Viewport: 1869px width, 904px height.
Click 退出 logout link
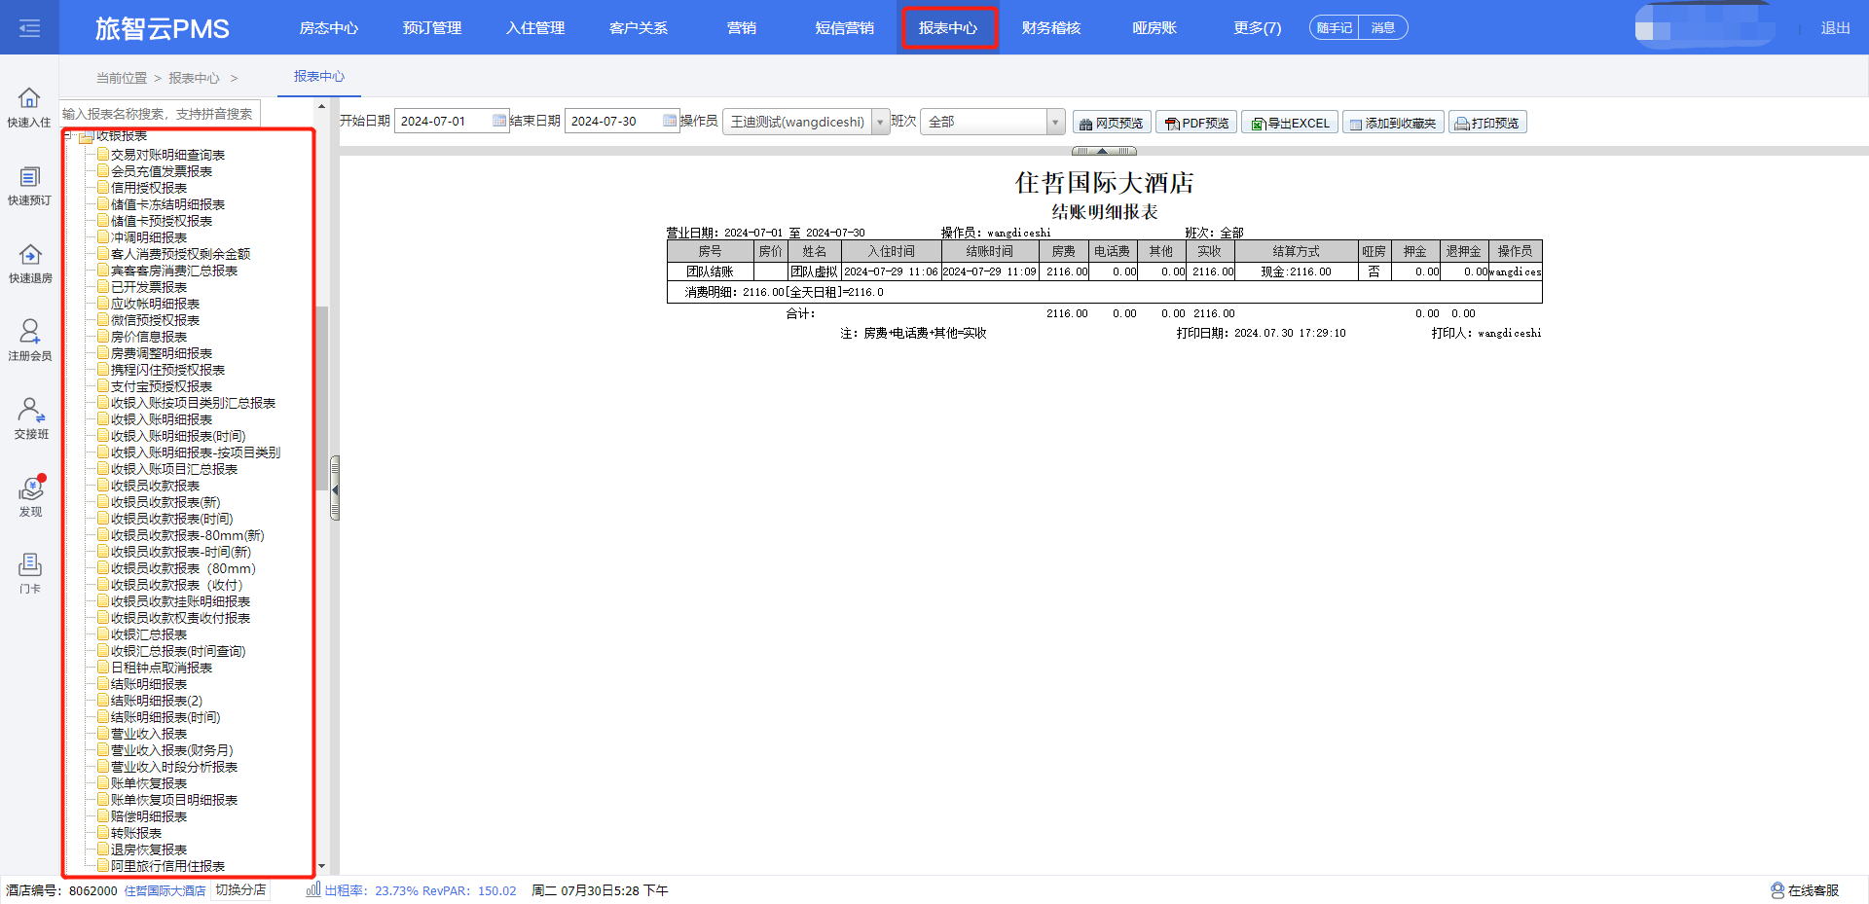1835,28
